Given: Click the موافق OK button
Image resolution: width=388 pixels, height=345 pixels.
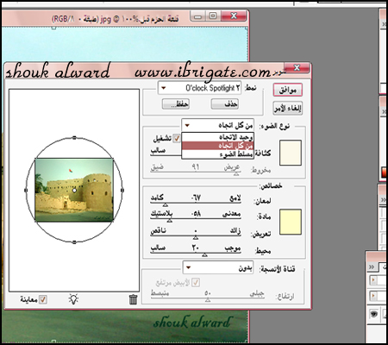Looking at the screenshot, I should click(x=288, y=90).
